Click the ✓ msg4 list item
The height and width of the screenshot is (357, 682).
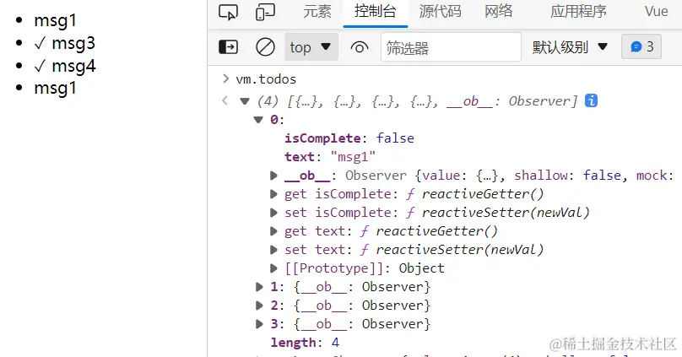(x=65, y=66)
